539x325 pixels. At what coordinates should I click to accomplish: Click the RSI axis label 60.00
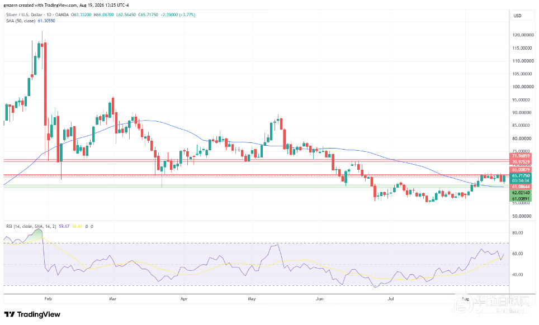518,254
